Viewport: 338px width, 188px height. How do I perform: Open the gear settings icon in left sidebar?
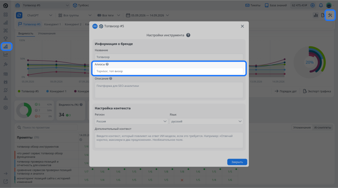tap(5, 107)
